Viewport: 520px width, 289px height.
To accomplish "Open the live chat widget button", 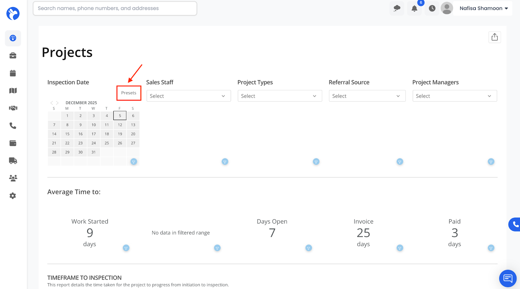I will click(508, 278).
